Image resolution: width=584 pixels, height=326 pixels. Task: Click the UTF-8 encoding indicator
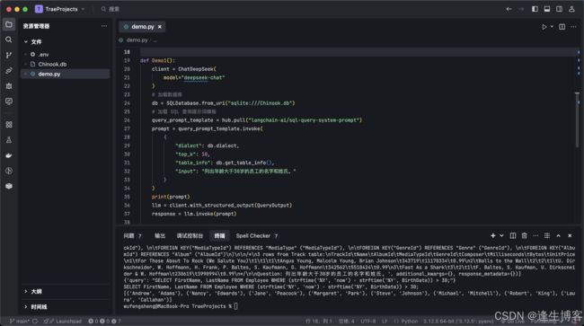(x=368, y=321)
